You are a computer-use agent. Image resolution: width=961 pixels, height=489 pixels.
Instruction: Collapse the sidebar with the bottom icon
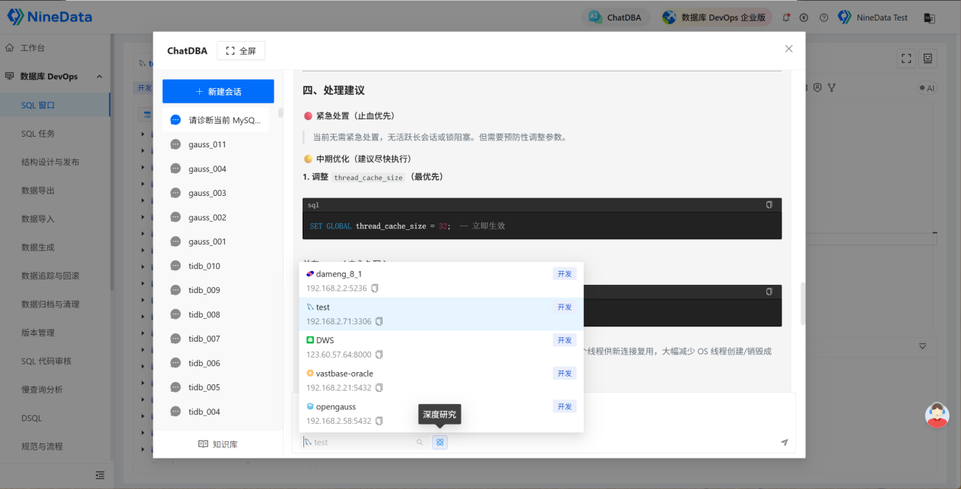[x=100, y=475]
